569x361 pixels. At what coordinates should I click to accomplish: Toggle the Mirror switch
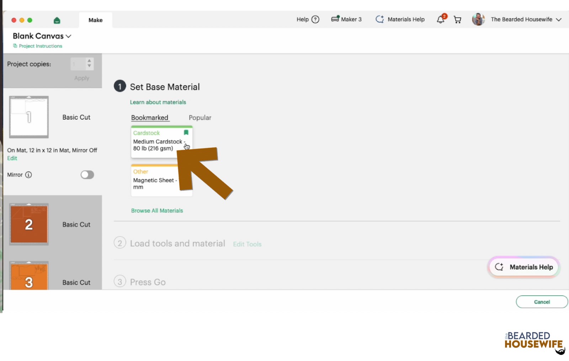tap(87, 175)
